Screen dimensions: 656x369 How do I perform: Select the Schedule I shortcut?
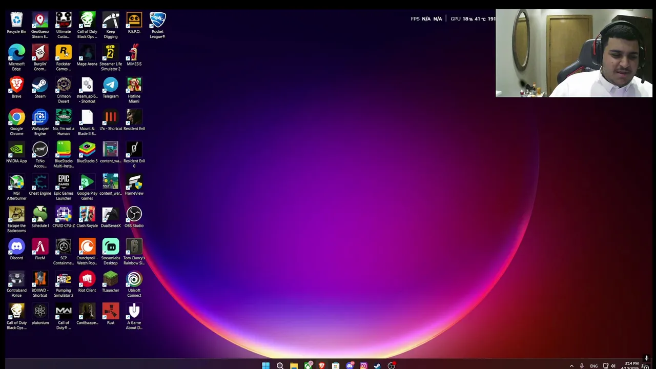[x=40, y=217]
